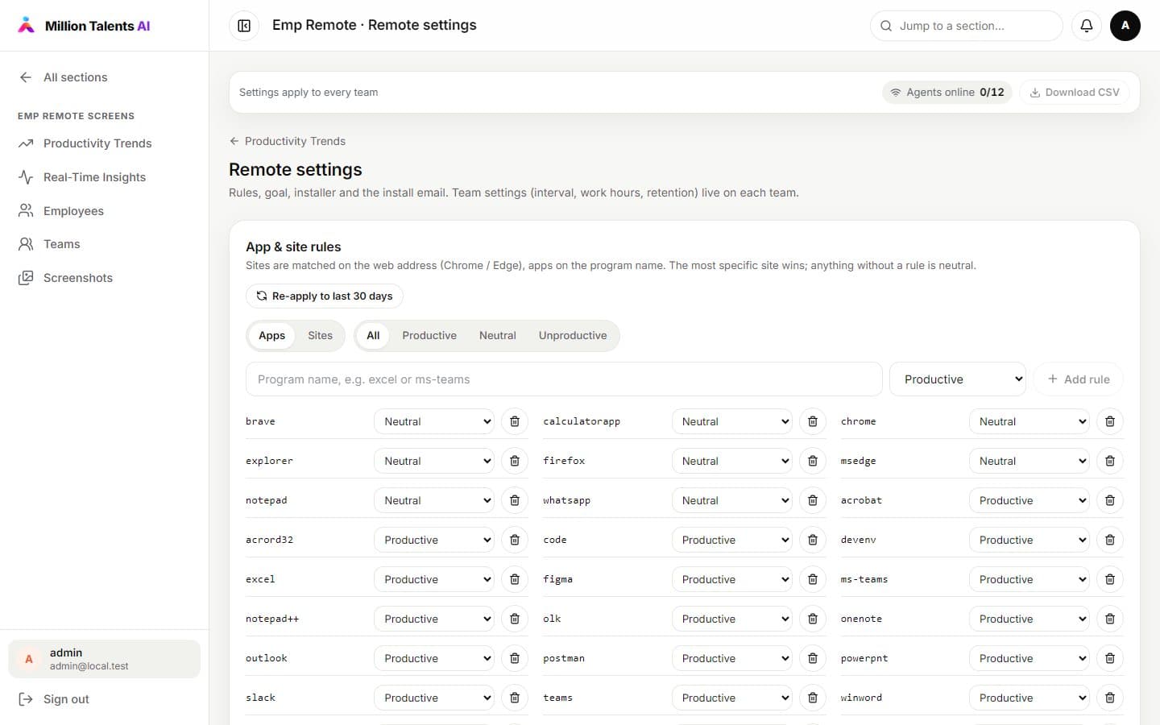This screenshot has width=1160, height=725.
Task: Remove the figma rule
Action: pos(812,579)
